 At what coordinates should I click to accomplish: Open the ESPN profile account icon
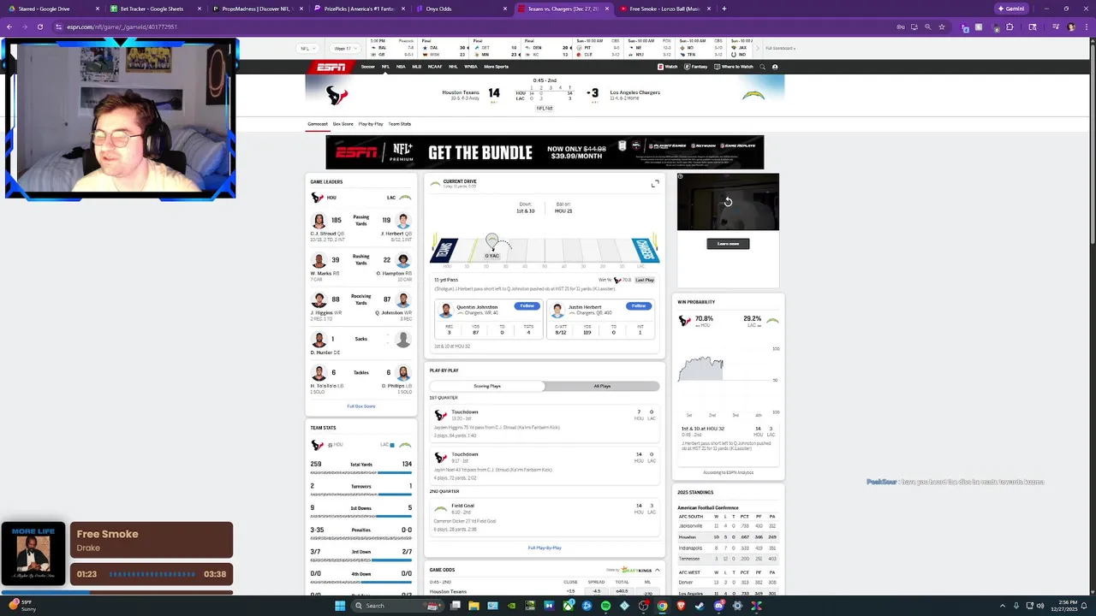click(775, 67)
